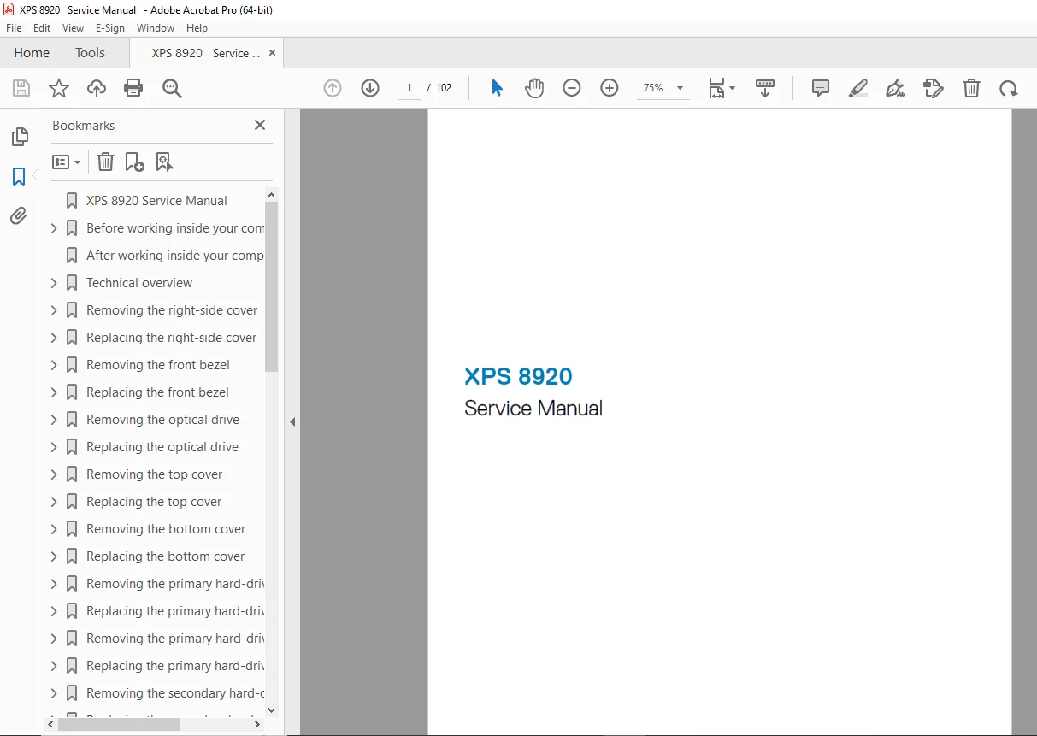The image size is (1037, 736).
Task: Rotate the page clockwise icon
Action: point(1009,88)
